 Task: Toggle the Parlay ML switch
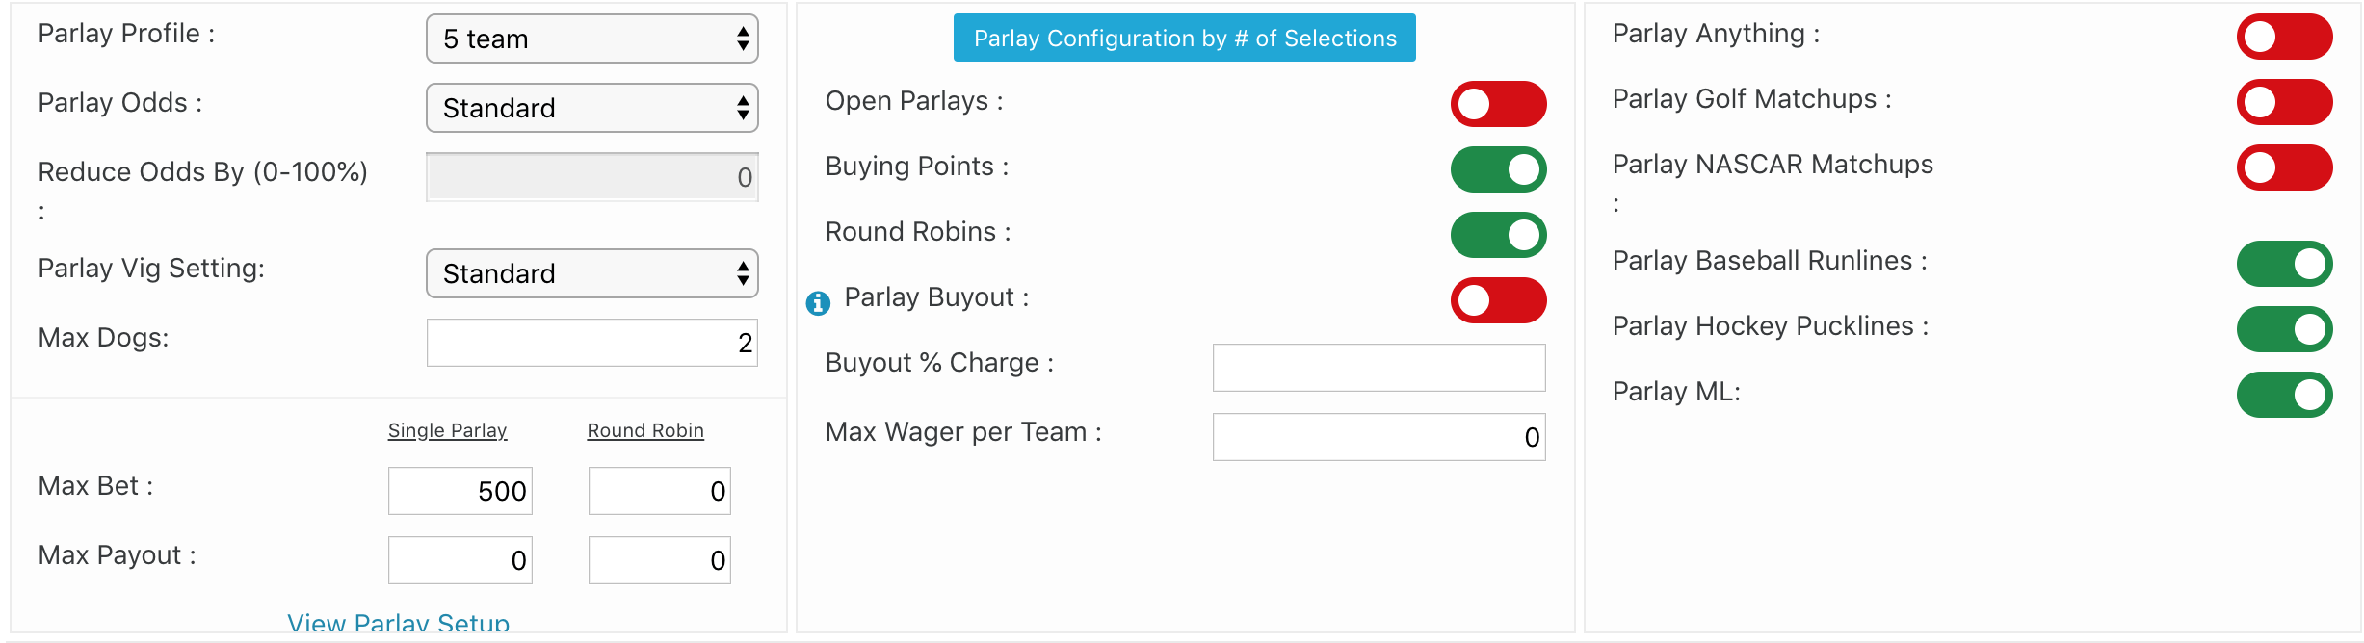tap(2284, 395)
